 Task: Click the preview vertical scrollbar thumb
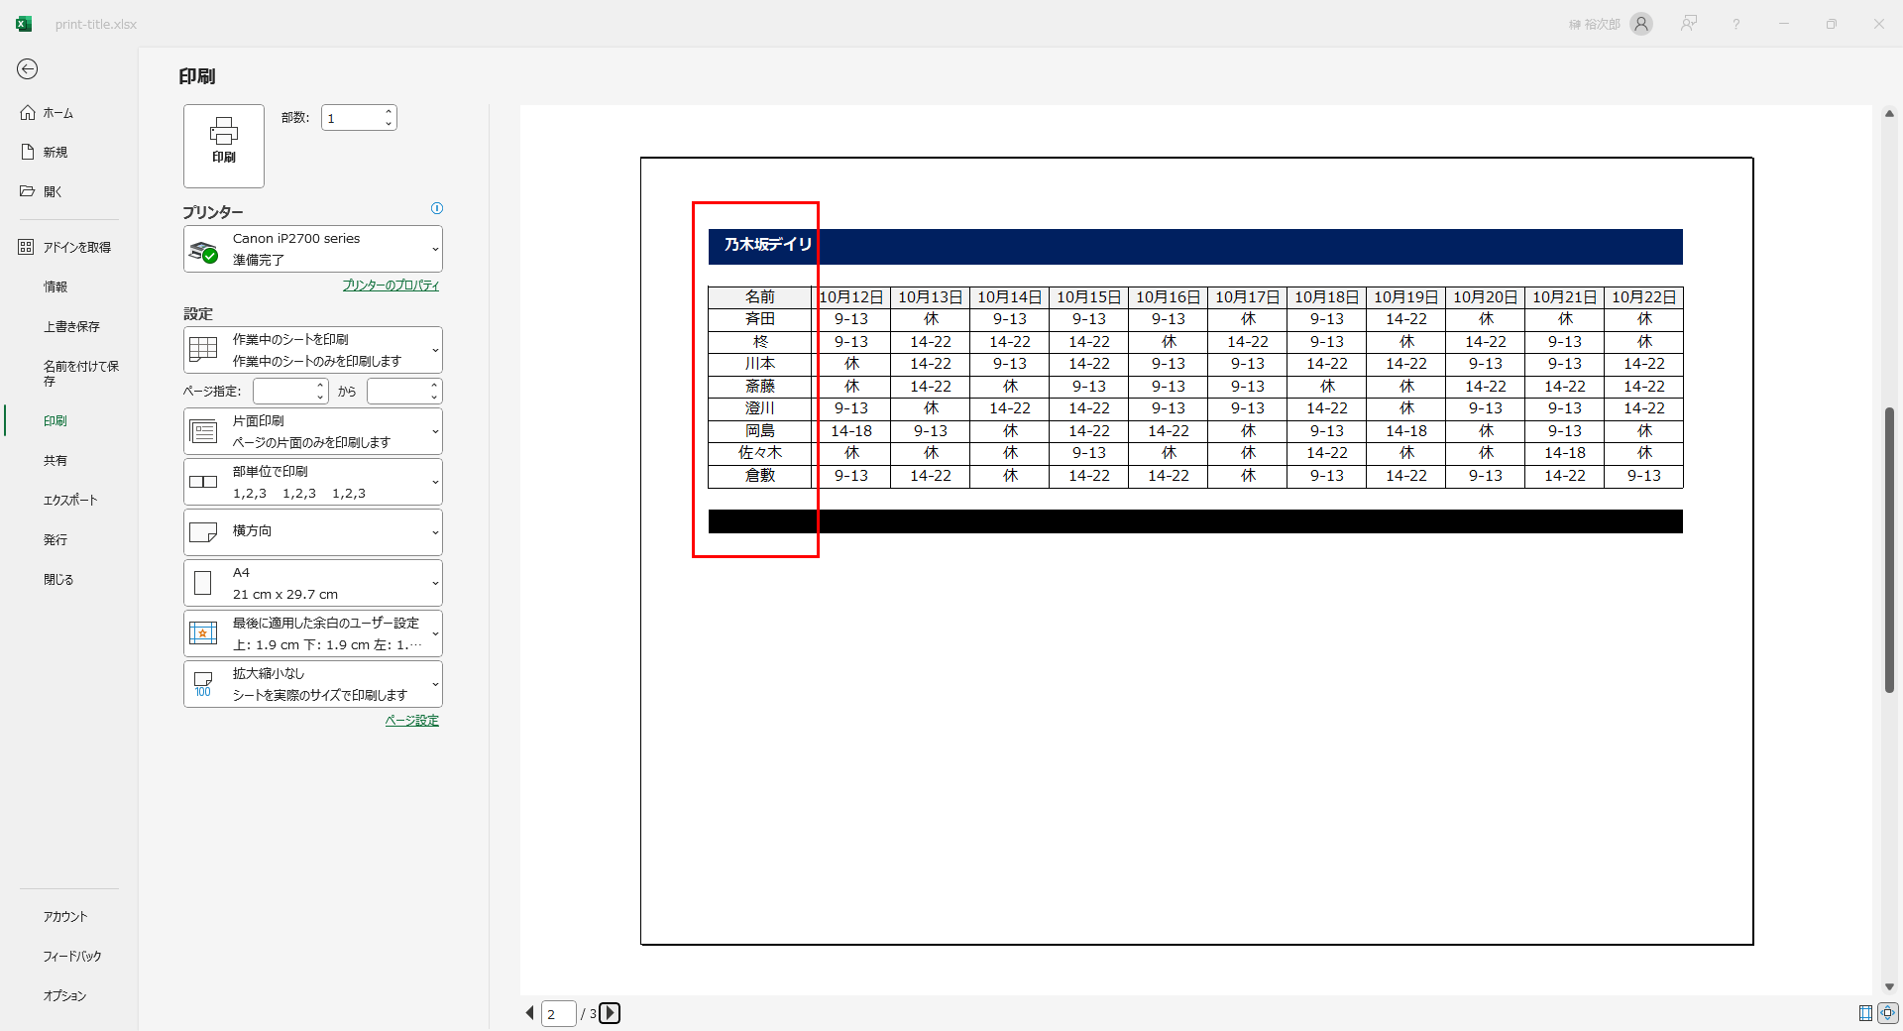click(1889, 550)
